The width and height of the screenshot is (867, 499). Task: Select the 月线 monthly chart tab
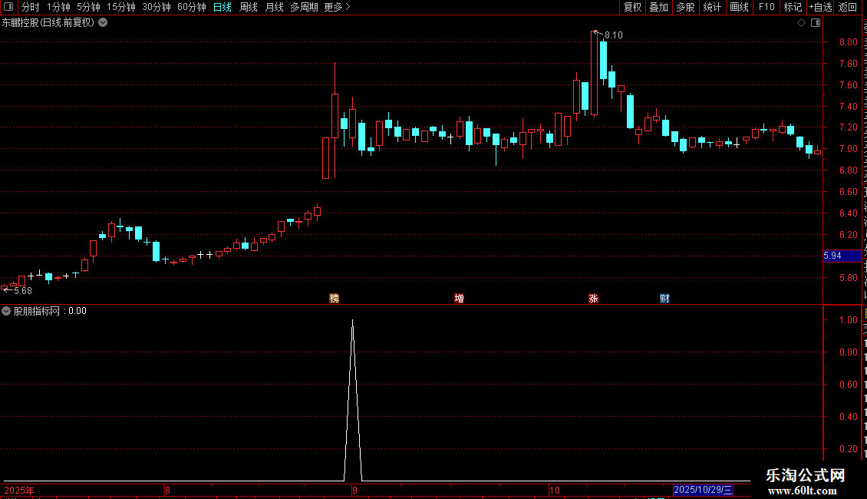tap(274, 7)
